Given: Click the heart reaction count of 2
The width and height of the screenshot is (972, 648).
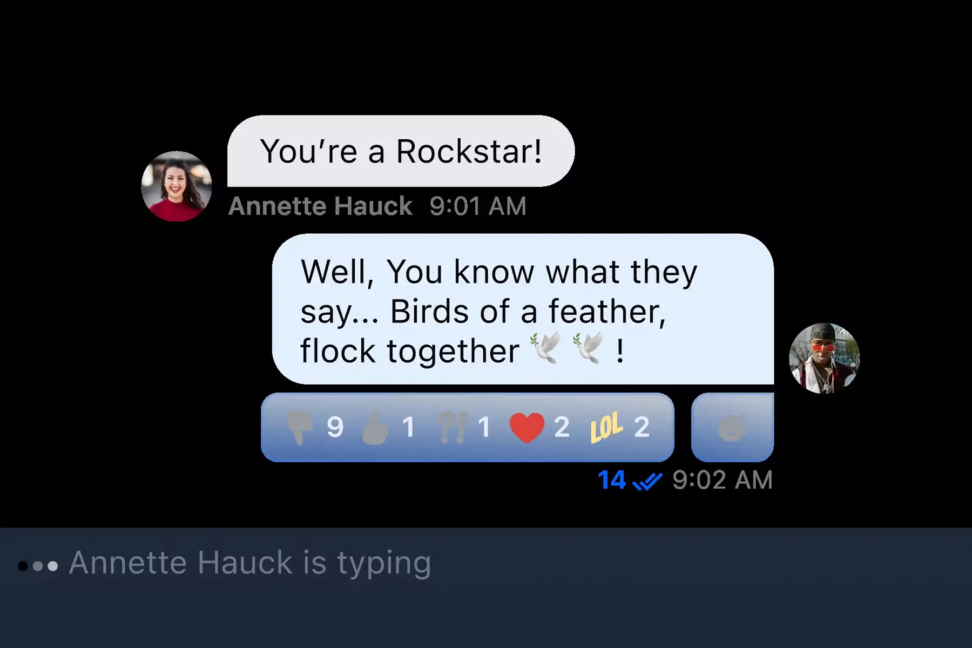Looking at the screenshot, I should tap(562, 428).
